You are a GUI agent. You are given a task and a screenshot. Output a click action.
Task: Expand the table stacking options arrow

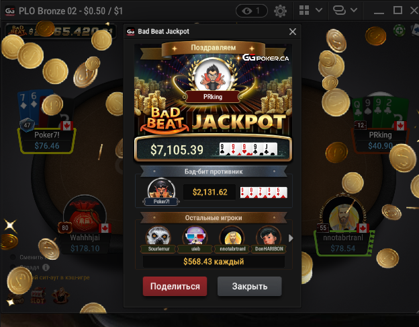(x=354, y=10)
